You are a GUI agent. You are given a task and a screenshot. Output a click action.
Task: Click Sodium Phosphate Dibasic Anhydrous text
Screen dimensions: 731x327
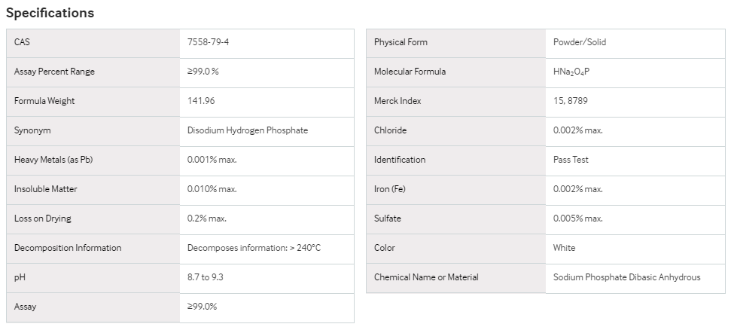(626, 277)
